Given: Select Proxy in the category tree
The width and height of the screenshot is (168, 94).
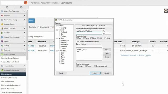Looking at the screenshot, I should pos(63,55).
